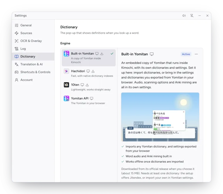The height and width of the screenshot is (194, 223).
Task: Open the Log section
Action: (33, 49)
